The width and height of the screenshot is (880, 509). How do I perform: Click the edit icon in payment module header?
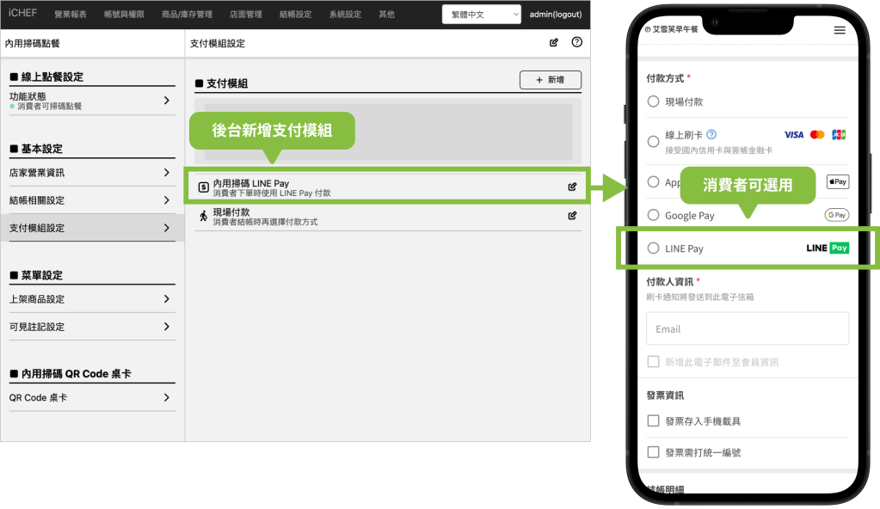click(x=554, y=42)
